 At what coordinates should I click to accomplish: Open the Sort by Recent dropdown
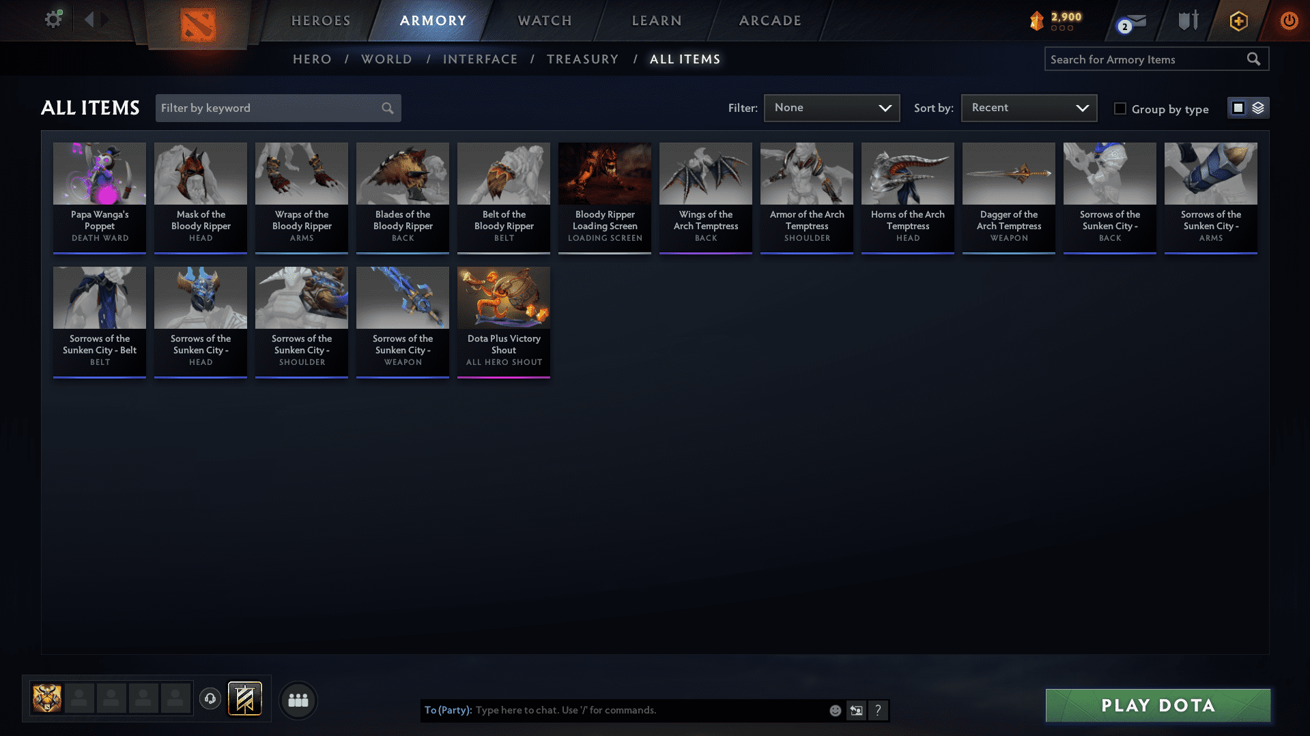click(x=1028, y=108)
